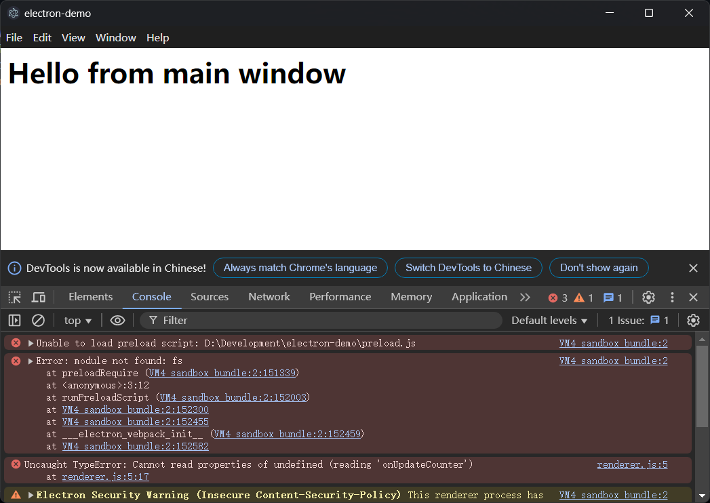Click Always match Chrome's language button
This screenshot has width=710, height=503.
coord(300,268)
